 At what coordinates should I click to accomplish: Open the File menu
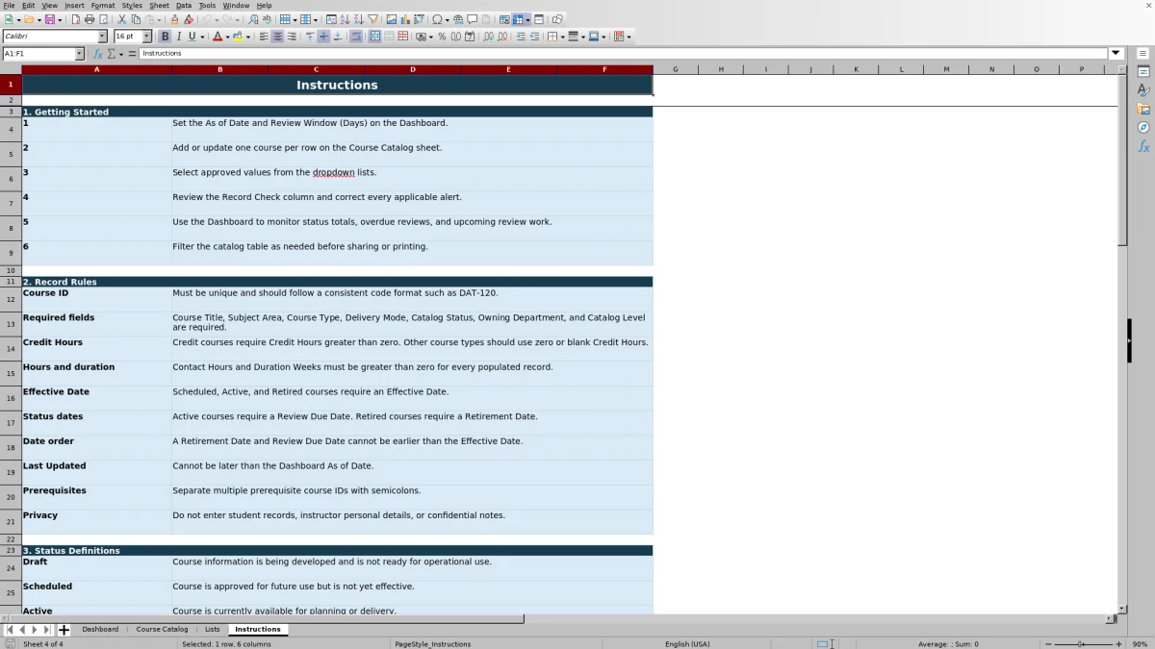9,5
